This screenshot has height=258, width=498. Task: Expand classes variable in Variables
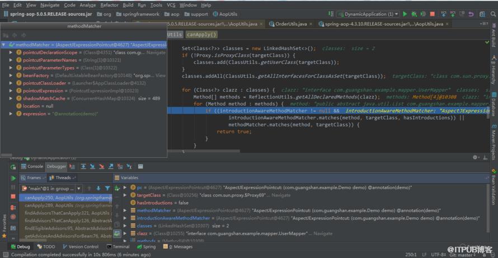point(125,226)
